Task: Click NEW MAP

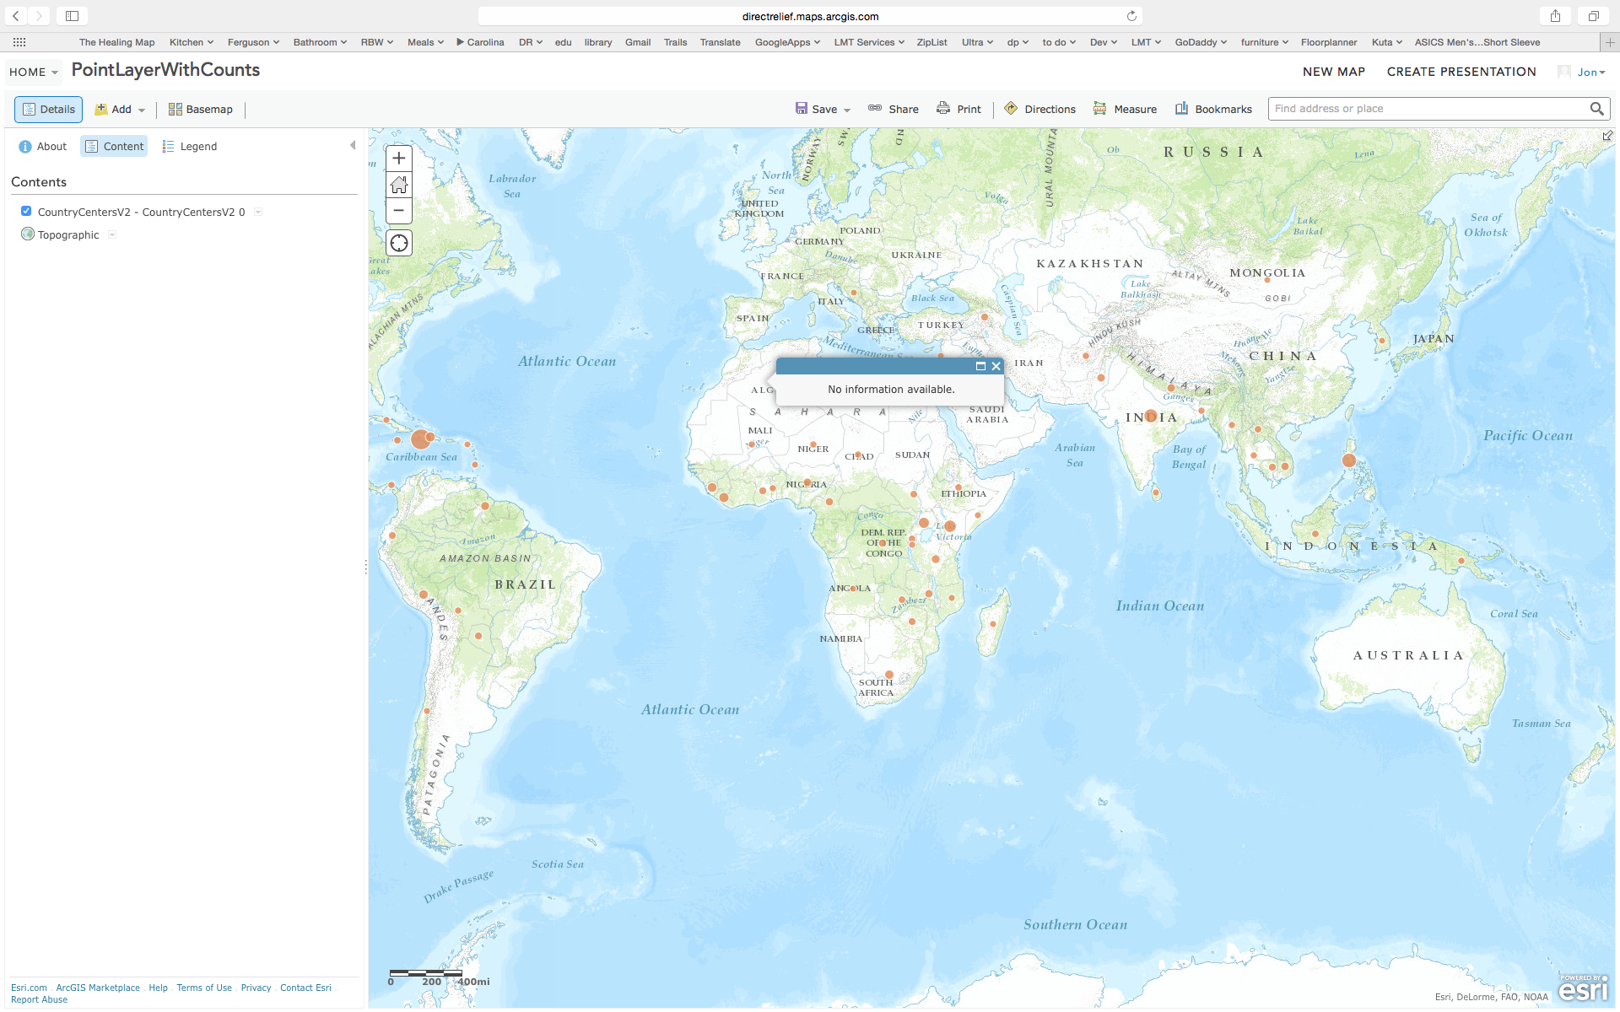Action: click(x=1334, y=72)
